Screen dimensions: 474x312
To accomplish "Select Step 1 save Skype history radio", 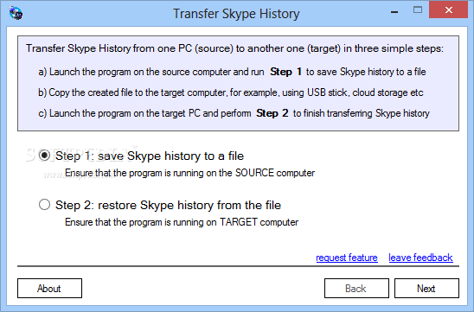I will (44, 156).
